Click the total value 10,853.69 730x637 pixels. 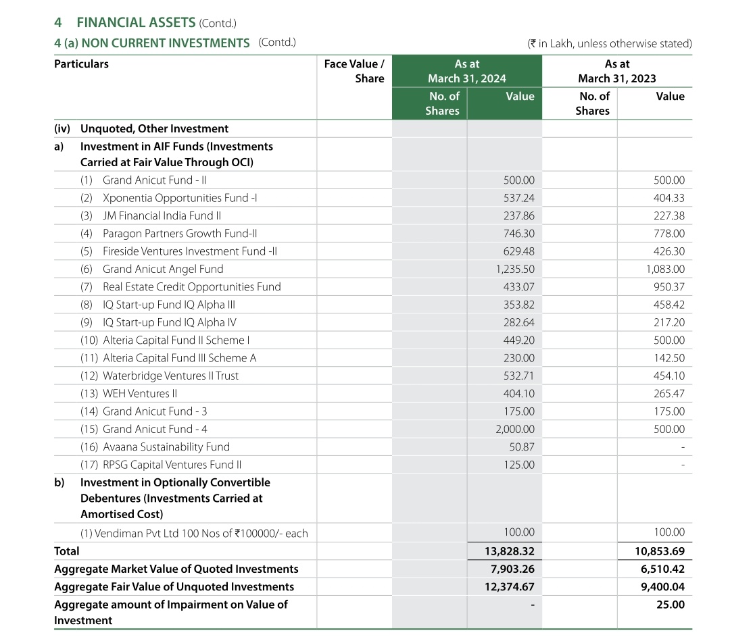(660, 551)
